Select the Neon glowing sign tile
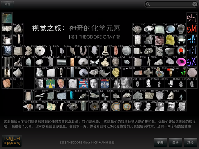This screenshot has width=199, height=149. click(x=192, y=29)
